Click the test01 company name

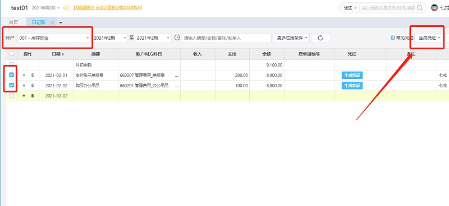tap(20, 8)
